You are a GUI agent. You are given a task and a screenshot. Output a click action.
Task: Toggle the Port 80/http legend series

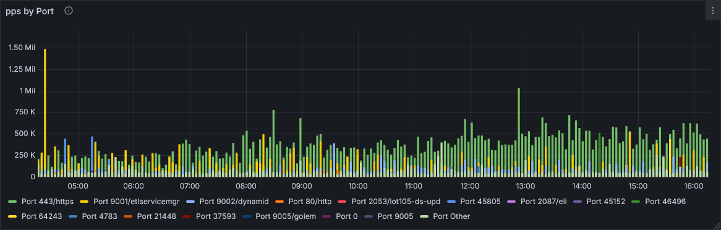tap(304, 201)
